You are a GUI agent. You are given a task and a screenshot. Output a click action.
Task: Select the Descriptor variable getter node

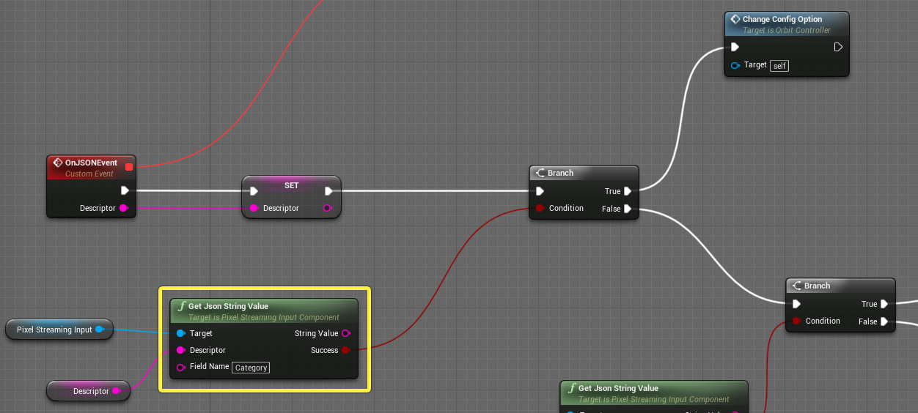click(x=88, y=391)
